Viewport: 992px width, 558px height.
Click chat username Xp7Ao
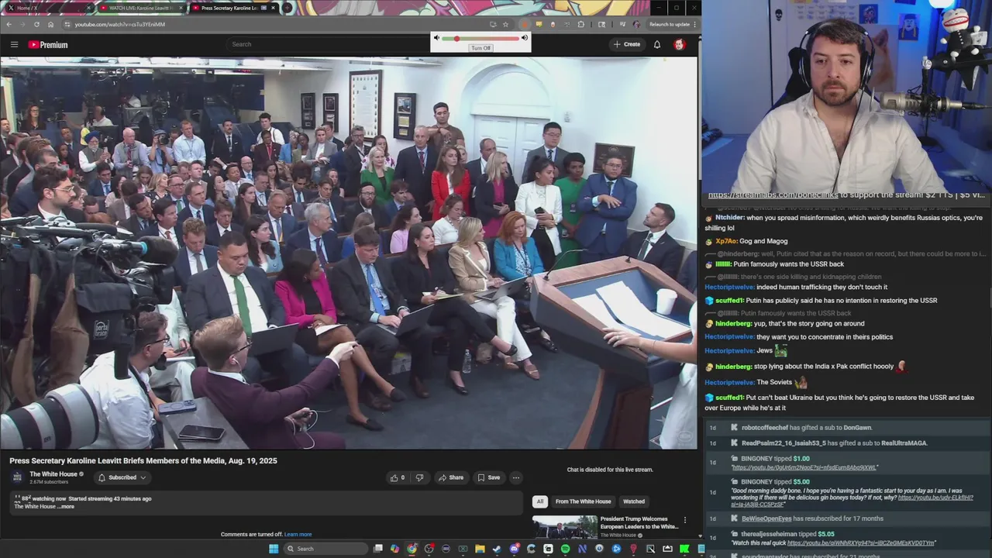coord(726,241)
